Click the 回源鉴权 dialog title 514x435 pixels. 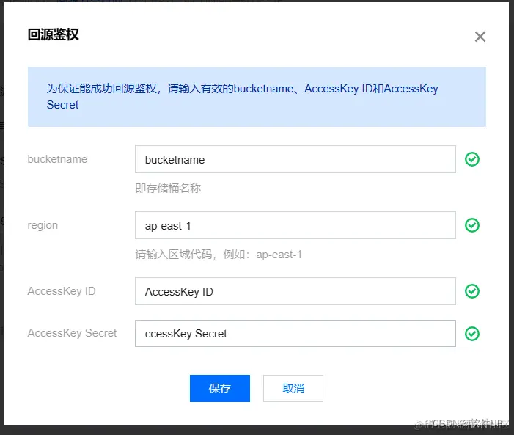(53, 34)
